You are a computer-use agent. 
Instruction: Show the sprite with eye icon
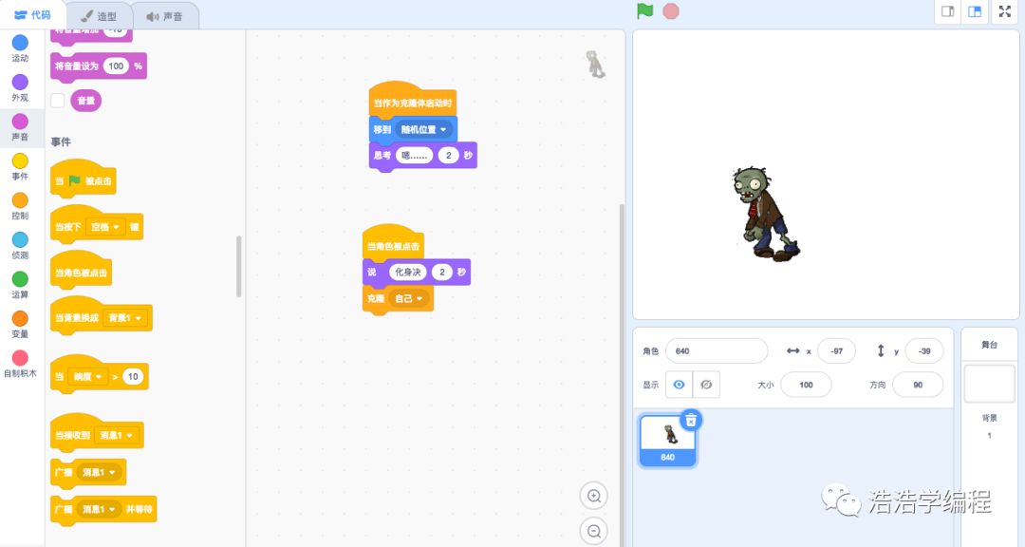pos(680,385)
